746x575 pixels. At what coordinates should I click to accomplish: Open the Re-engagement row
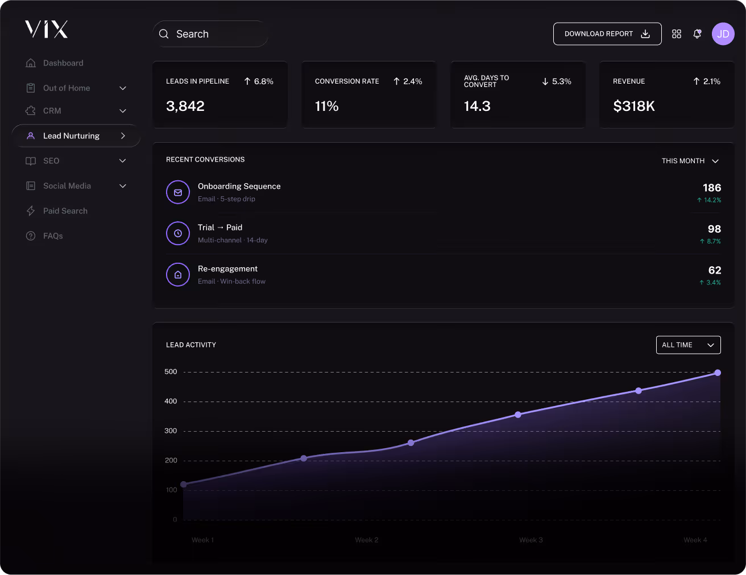444,275
